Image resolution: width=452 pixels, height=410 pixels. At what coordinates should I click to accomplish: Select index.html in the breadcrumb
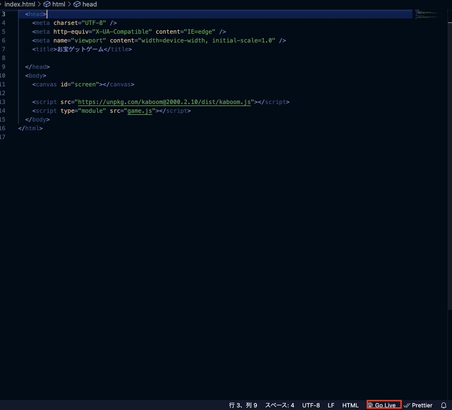coord(20,4)
